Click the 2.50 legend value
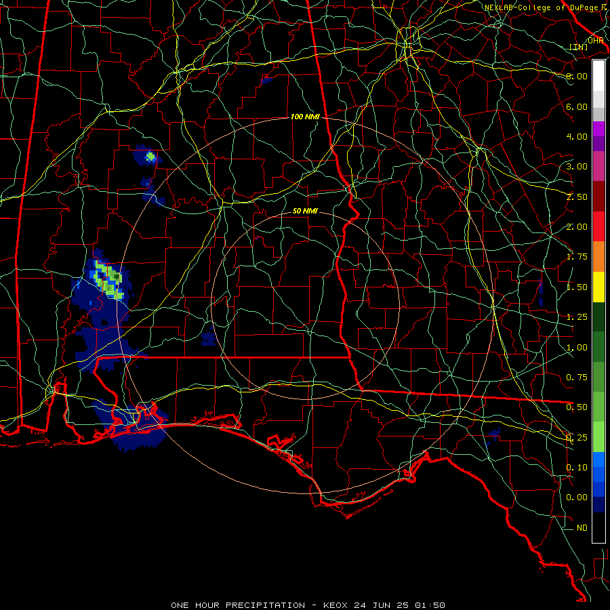The width and height of the screenshot is (610, 610). click(x=577, y=197)
